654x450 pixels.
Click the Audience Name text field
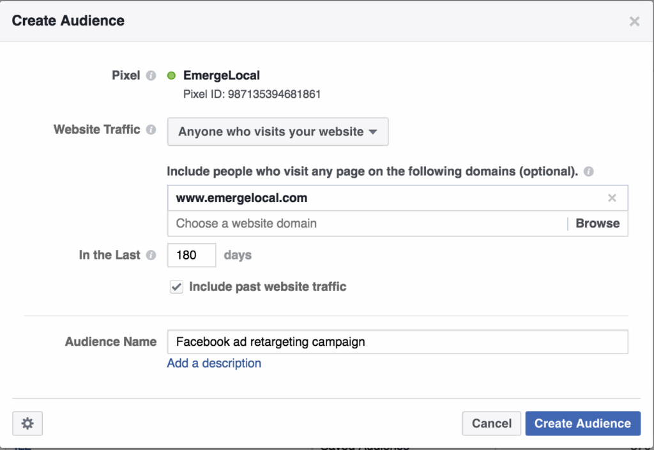(397, 341)
